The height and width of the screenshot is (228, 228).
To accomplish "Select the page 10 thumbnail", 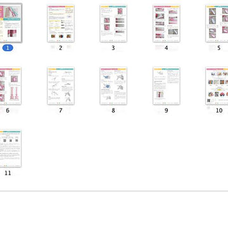I will click(217, 86).
